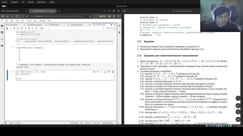243x136 pixels.
Task: Close the arrays.ipynb tab
Action: tap(90, 25)
